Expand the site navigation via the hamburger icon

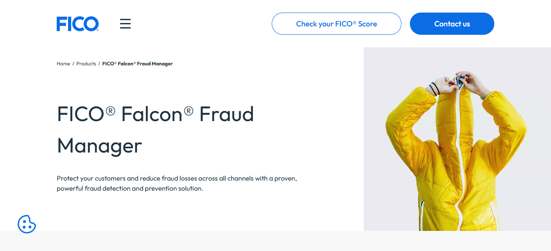(125, 23)
